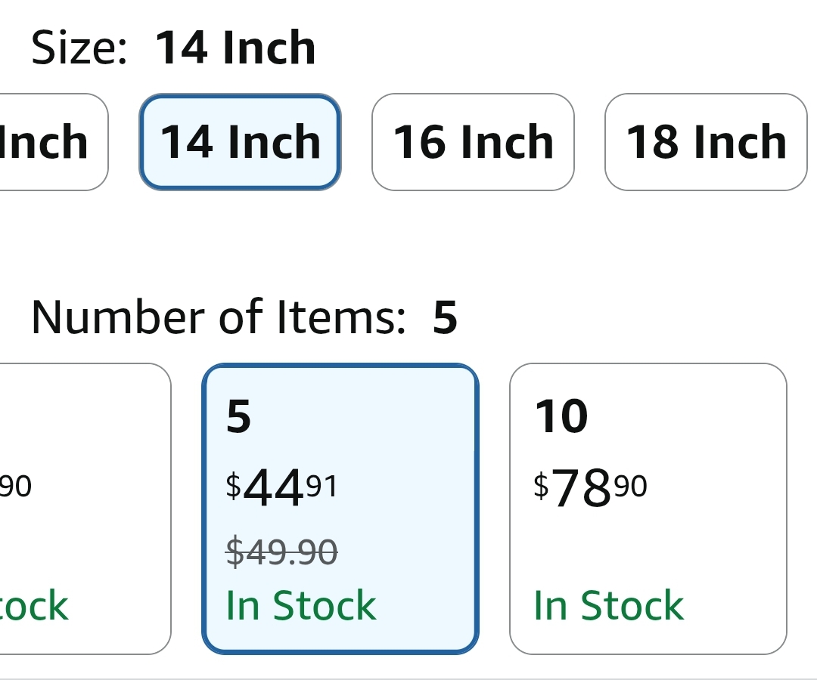Click the Size: label text

coord(79,48)
